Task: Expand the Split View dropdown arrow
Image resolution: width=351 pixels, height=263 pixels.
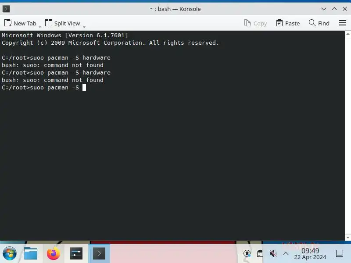Action: pos(84,27)
